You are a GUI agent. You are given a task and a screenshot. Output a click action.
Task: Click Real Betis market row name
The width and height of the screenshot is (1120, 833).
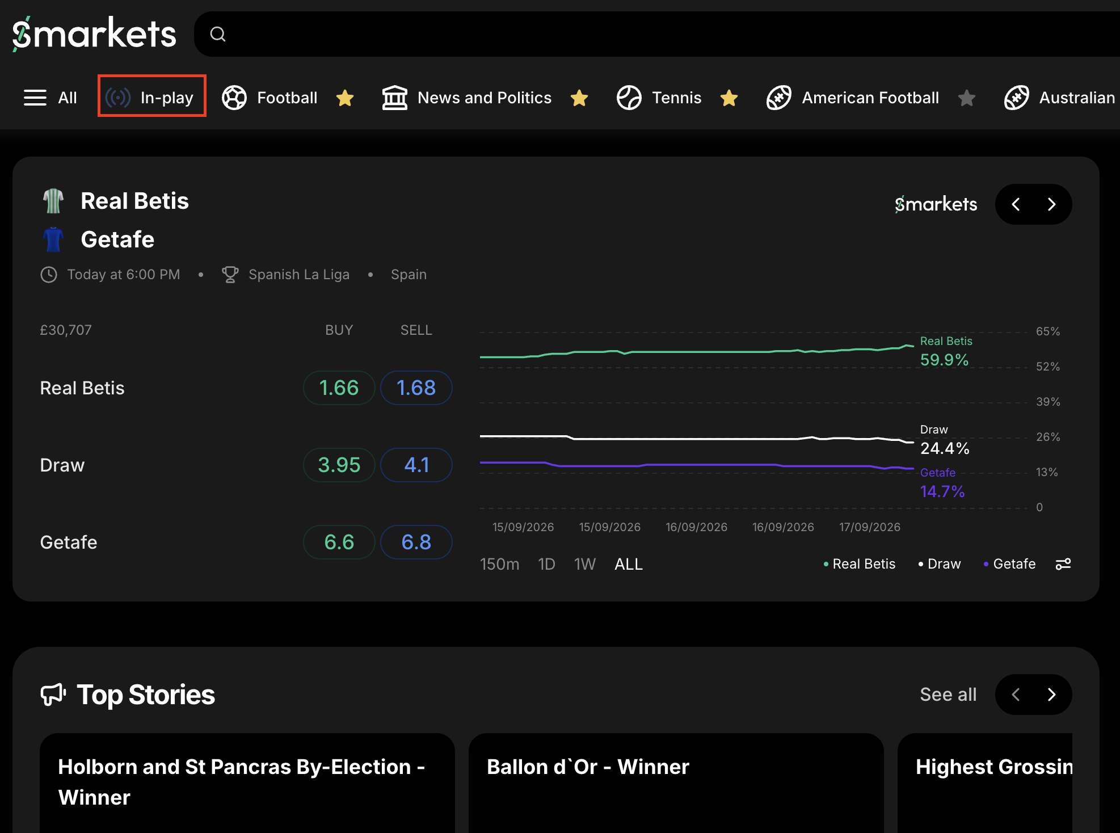click(82, 388)
